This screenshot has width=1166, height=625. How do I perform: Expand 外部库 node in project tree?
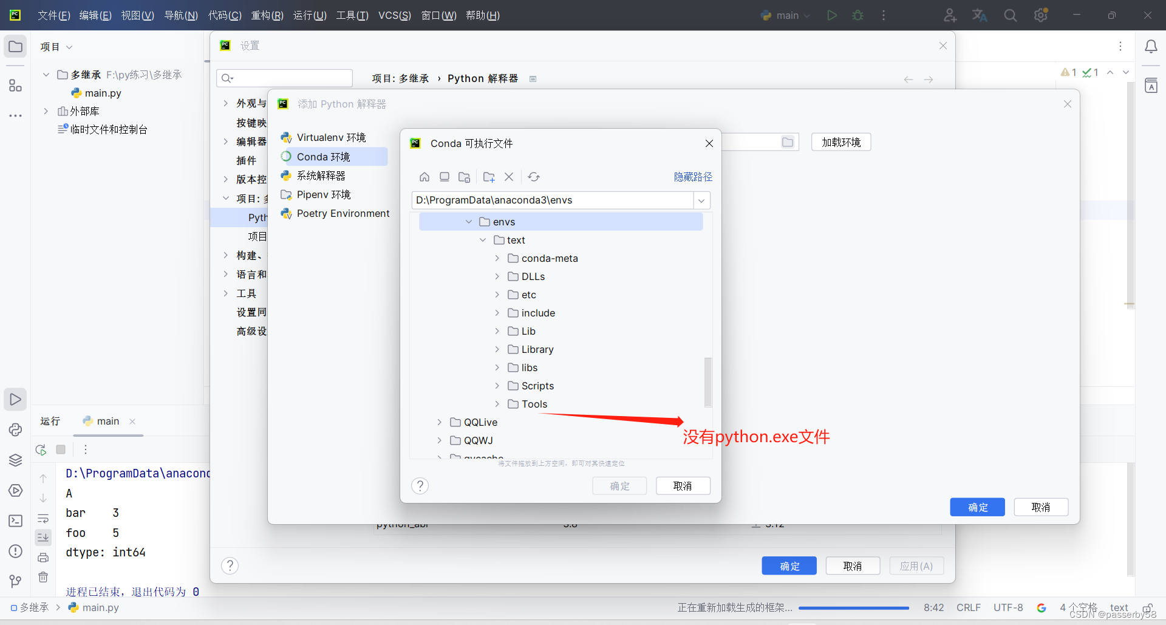[x=46, y=111]
